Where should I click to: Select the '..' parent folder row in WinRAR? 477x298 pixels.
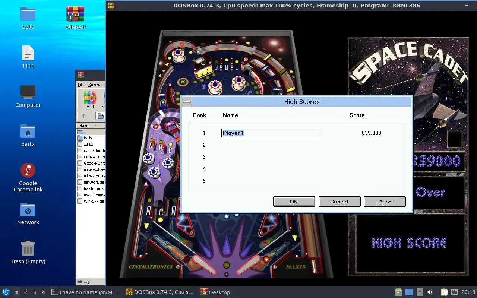pyautogui.click(x=91, y=132)
